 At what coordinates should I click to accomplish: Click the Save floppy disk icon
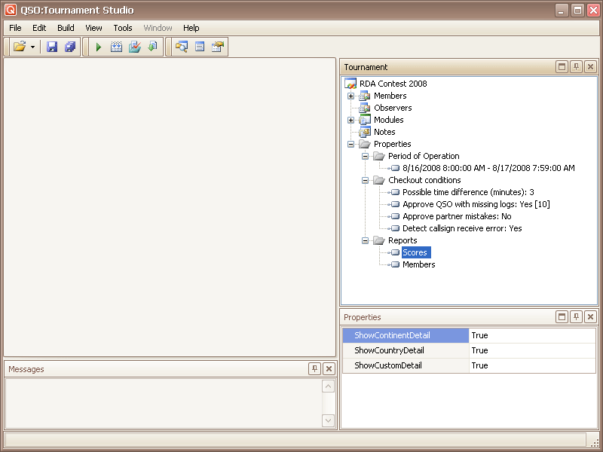point(52,47)
